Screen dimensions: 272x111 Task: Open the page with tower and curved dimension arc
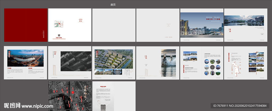click(x=114, y=96)
